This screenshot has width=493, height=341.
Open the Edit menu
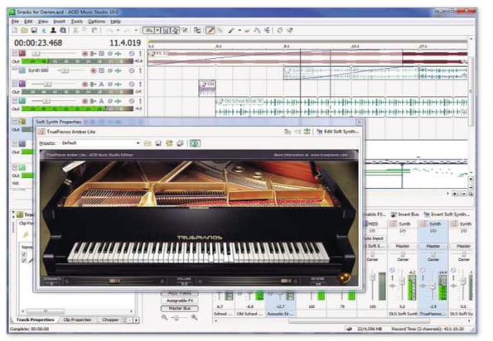pyautogui.click(x=28, y=22)
